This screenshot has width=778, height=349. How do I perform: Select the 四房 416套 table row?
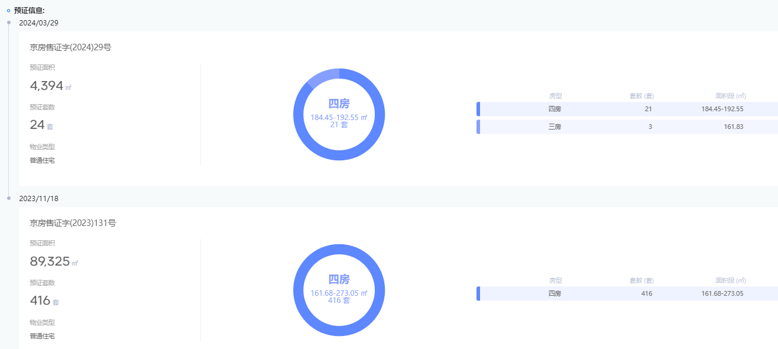(627, 293)
